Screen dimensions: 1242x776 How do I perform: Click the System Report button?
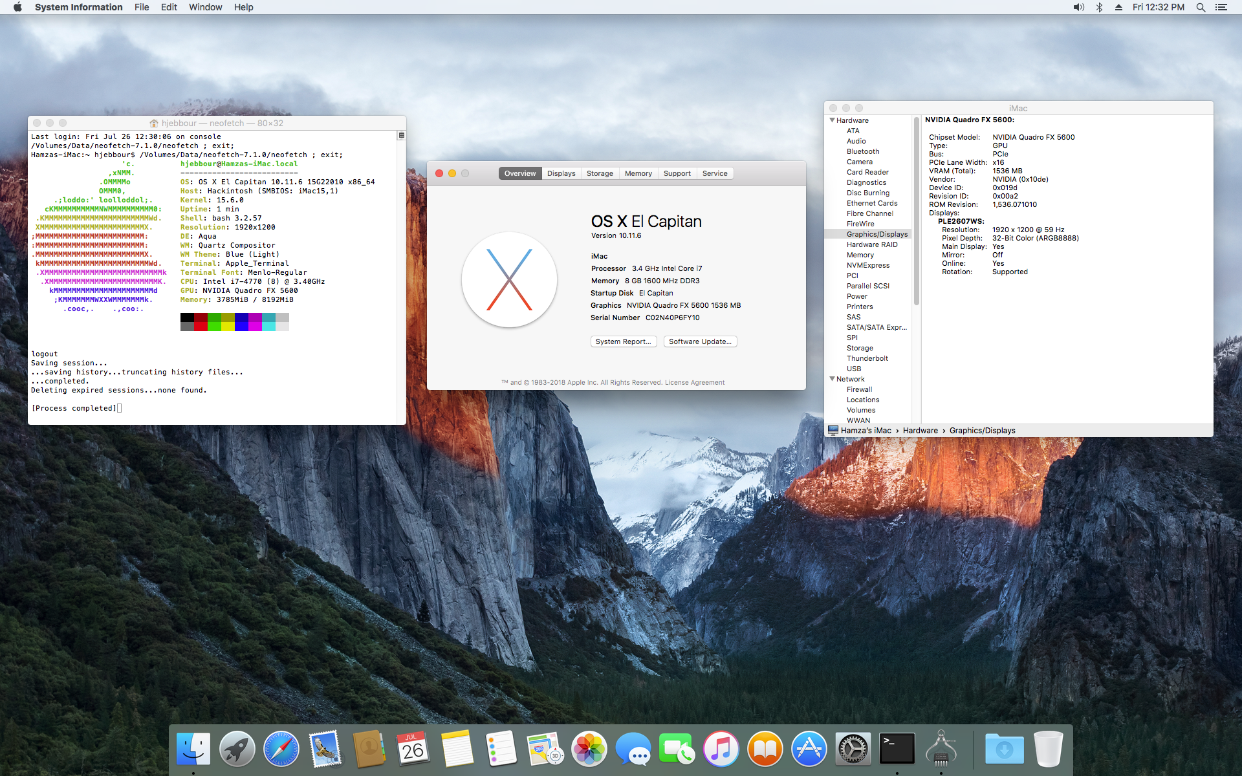(623, 341)
